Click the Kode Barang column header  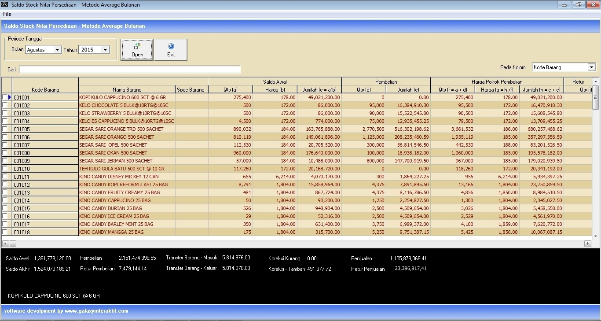click(45, 89)
